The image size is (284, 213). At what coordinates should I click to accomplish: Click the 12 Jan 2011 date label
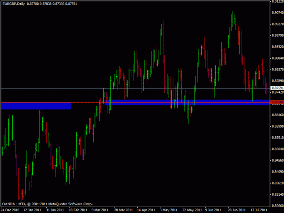click(x=32, y=210)
